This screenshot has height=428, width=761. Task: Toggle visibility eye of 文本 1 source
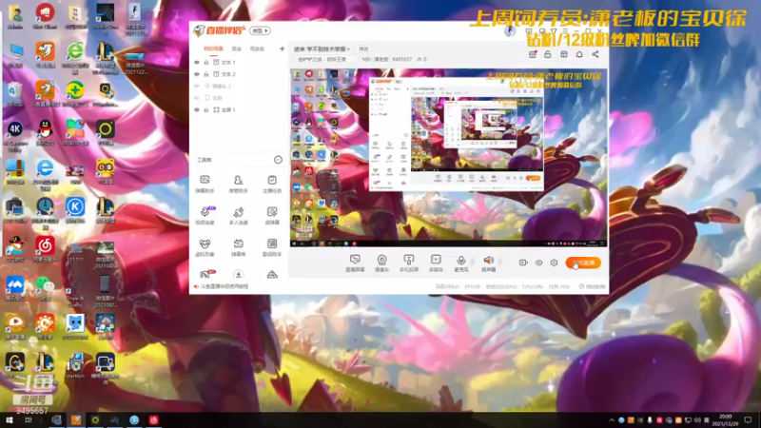pyautogui.click(x=197, y=62)
